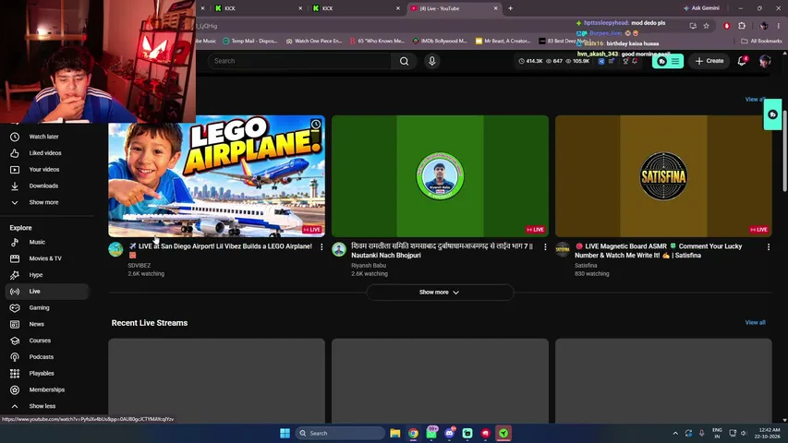Open the YouTube account avatar menu
Image resolution: width=788 pixels, height=443 pixels.
pyautogui.click(x=765, y=61)
